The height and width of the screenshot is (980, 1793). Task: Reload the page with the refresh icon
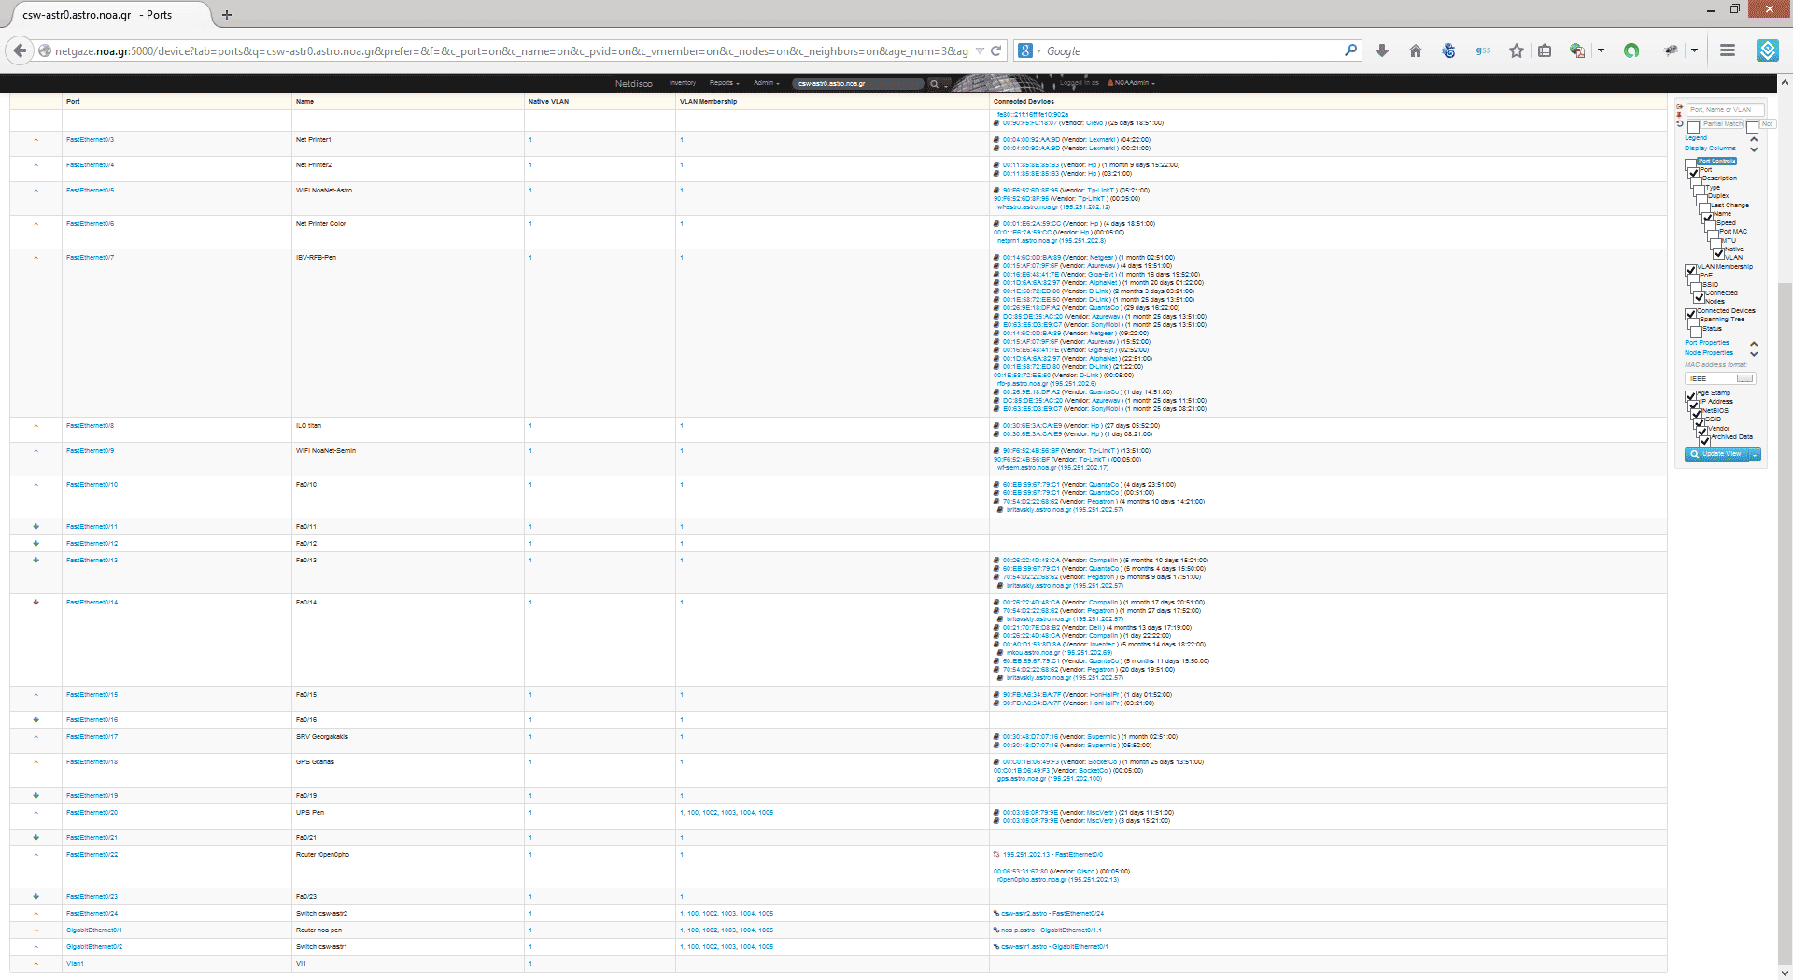(x=996, y=51)
